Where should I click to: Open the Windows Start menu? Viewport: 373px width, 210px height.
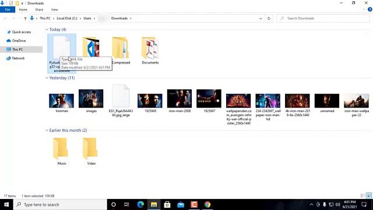[6, 205]
